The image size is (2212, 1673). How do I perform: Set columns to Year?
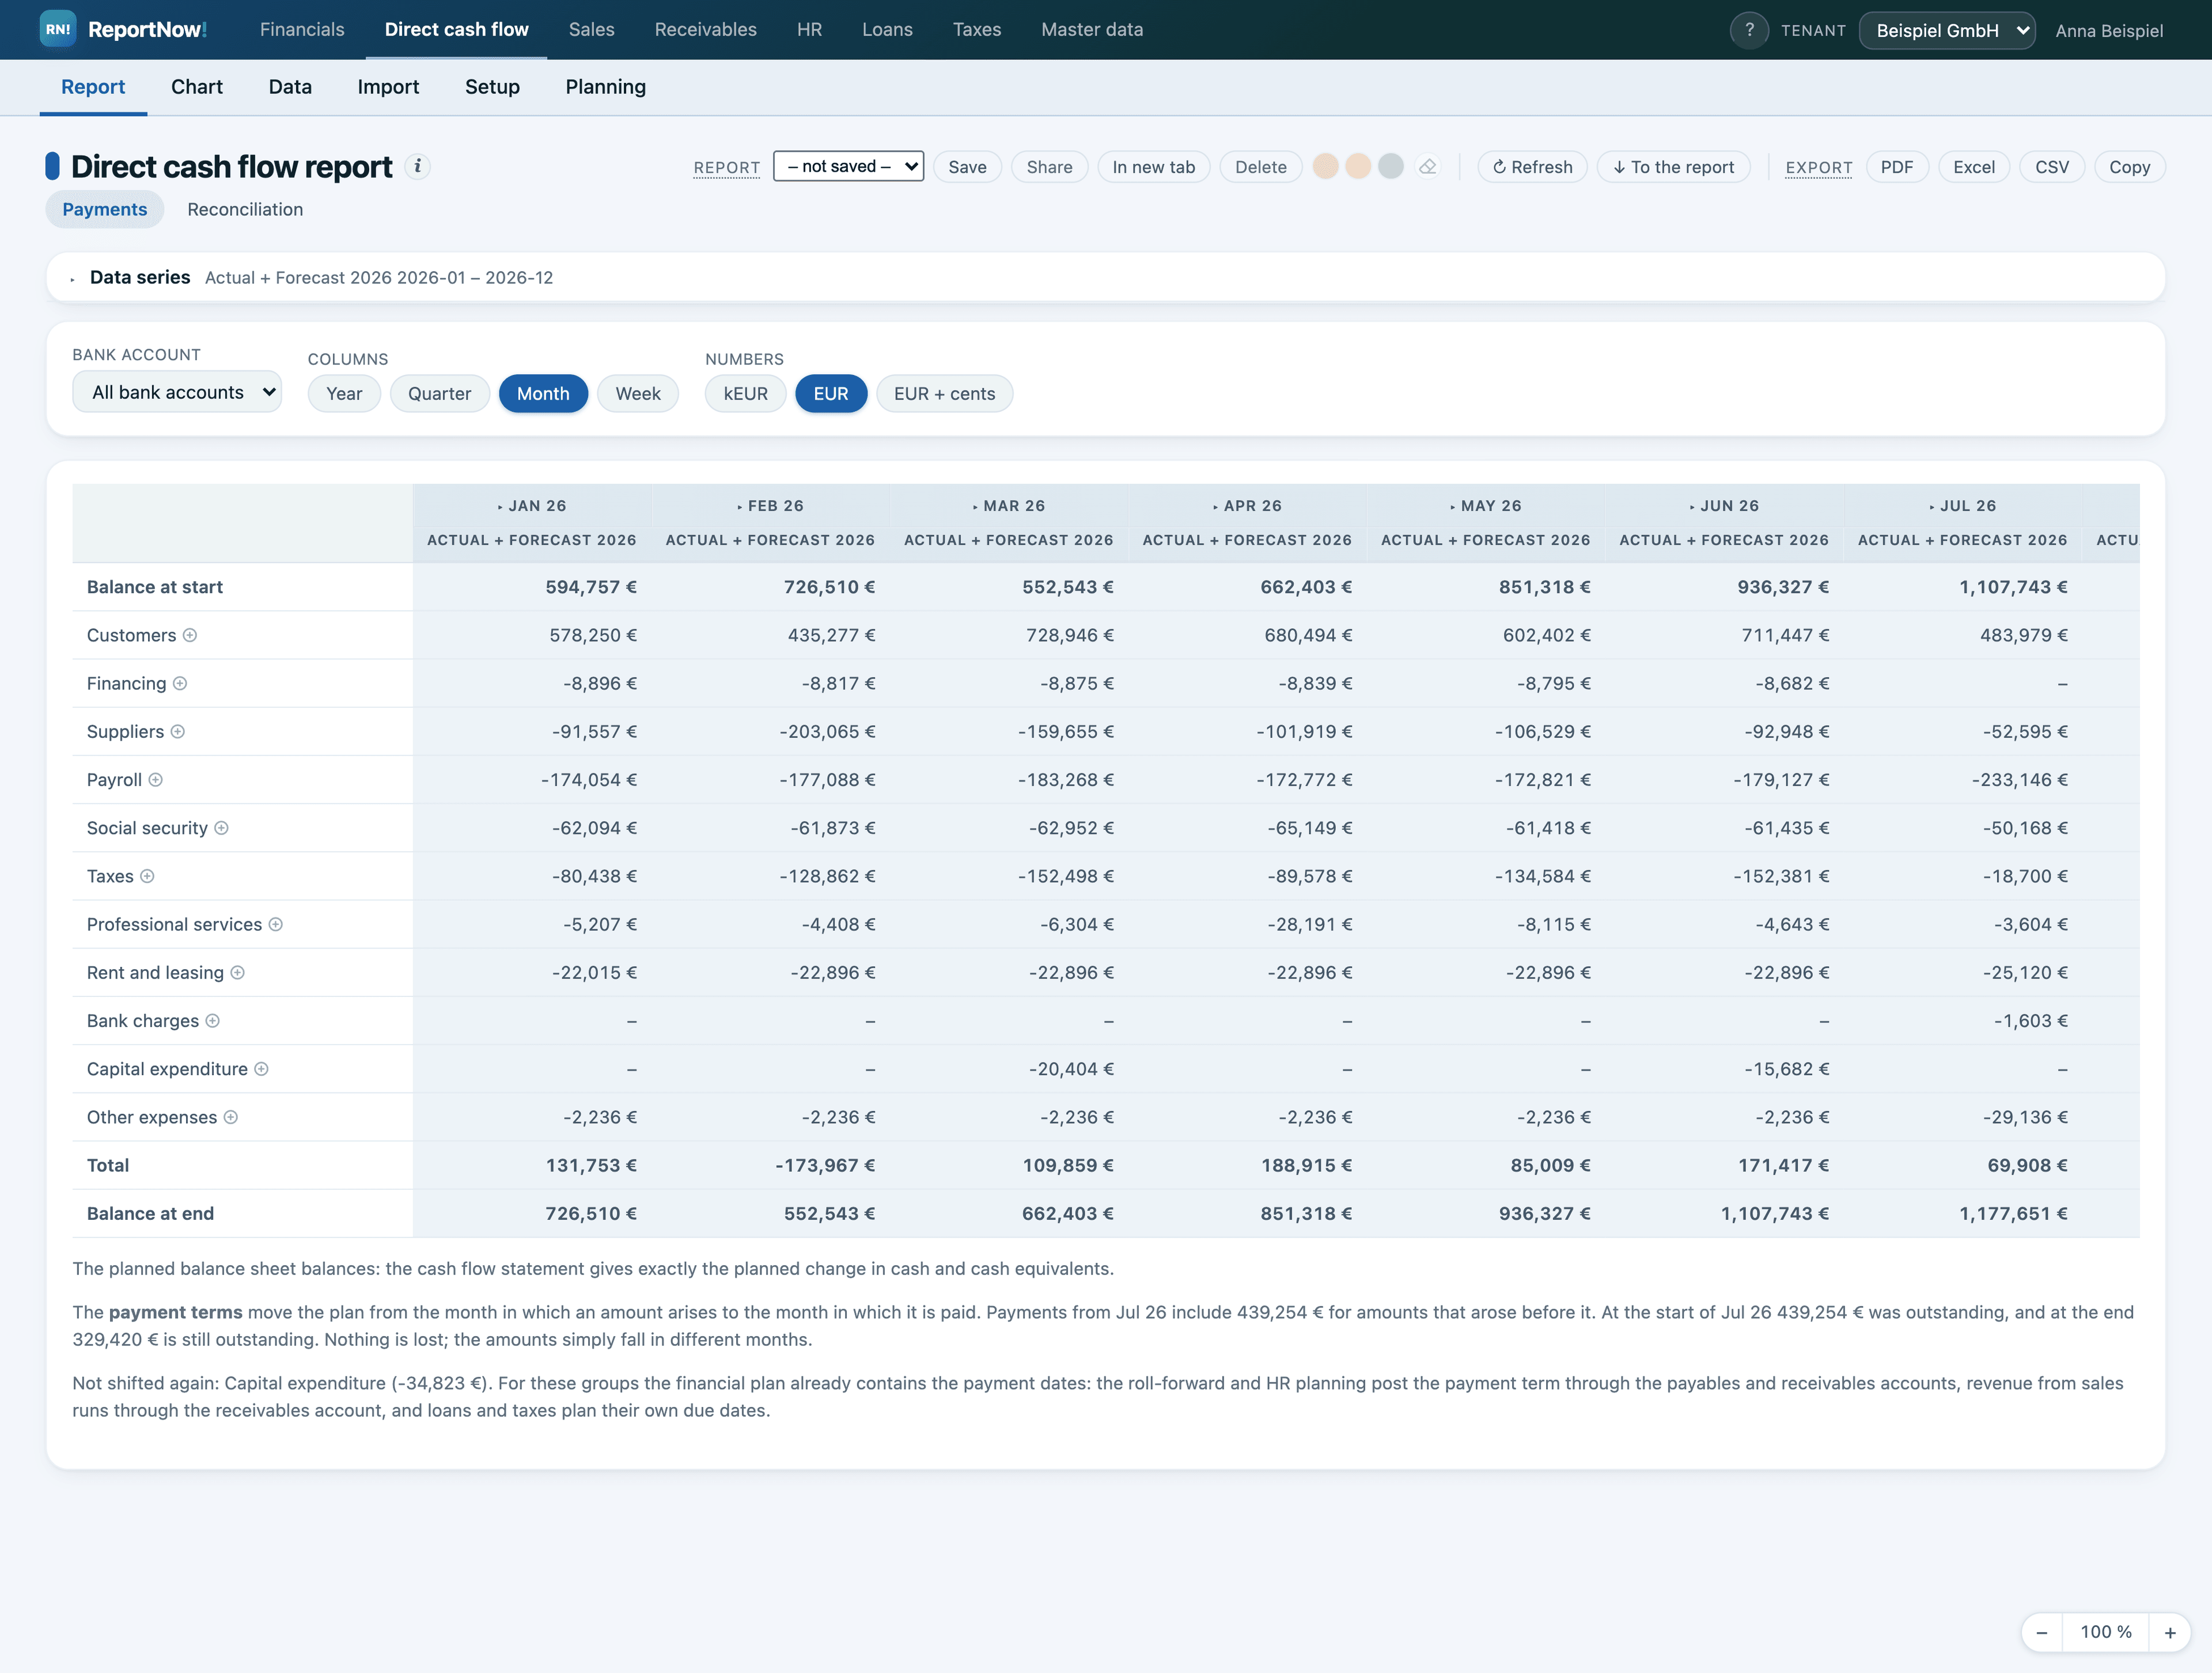coord(344,393)
